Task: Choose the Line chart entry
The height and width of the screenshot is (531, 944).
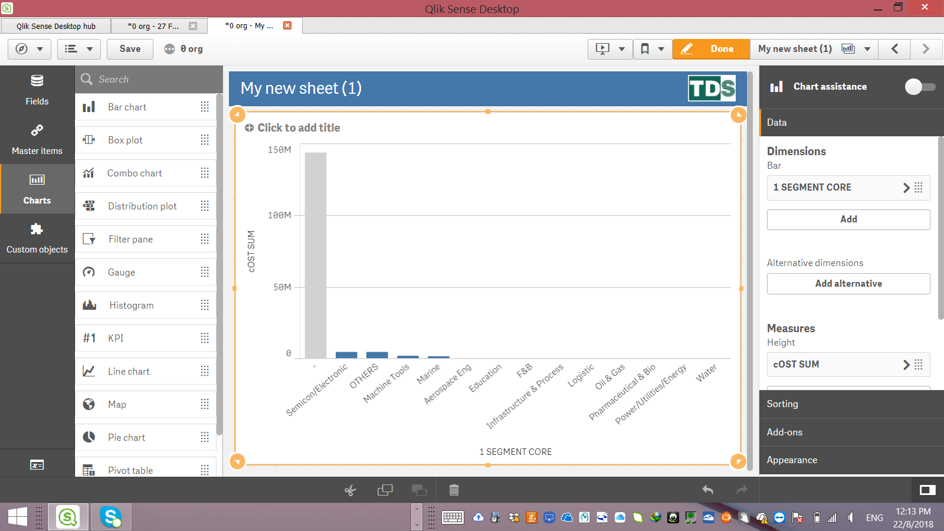Action: tap(146, 371)
